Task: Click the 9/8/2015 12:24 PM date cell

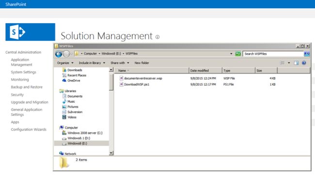Action: (203, 78)
